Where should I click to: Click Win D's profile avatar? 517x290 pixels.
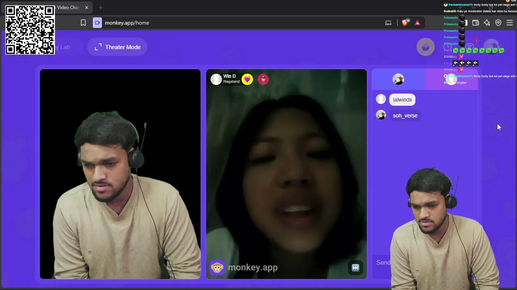pyautogui.click(x=216, y=79)
